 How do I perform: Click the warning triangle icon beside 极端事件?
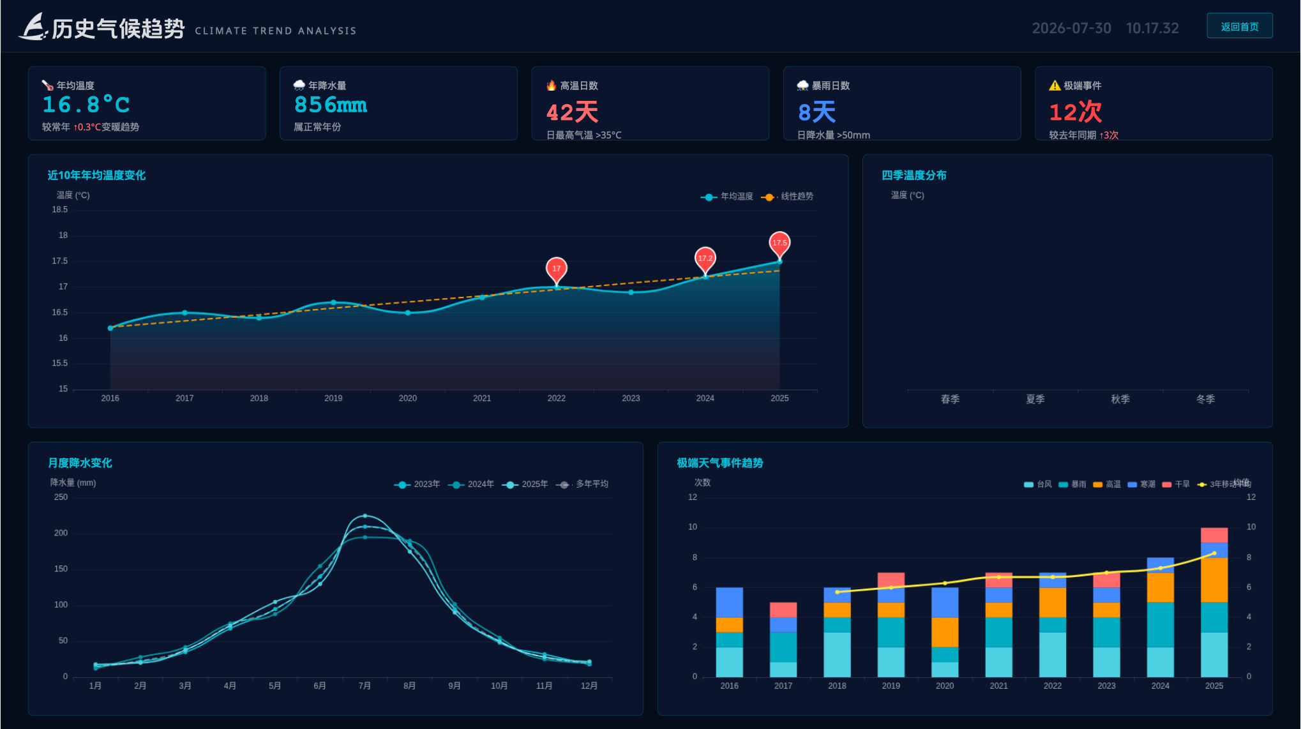coord(1055,85)
